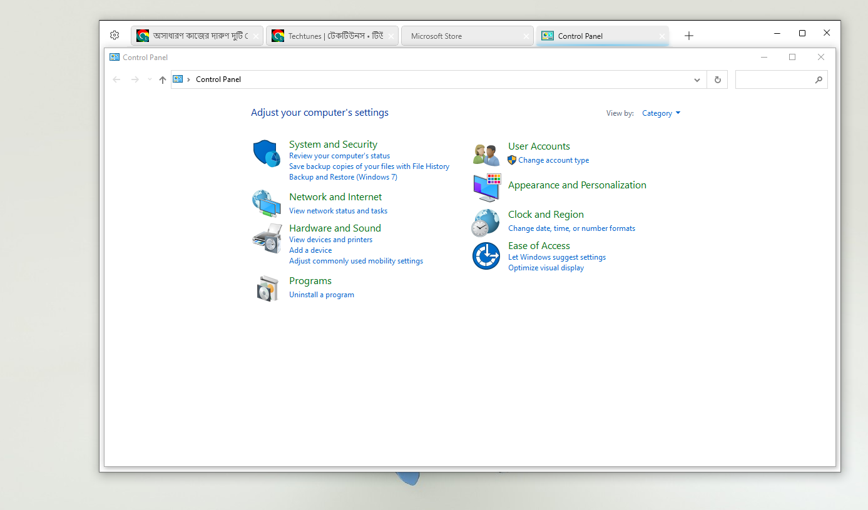Click Change date, time, or number formats
The height and width of the screenshot is (510, 868).
(x=571, y=228)
